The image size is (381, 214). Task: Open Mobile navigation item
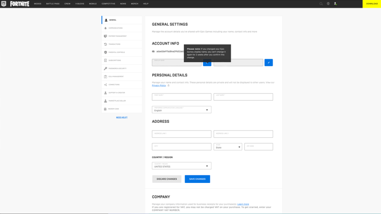pyautogui.click(x=93, y=3)
